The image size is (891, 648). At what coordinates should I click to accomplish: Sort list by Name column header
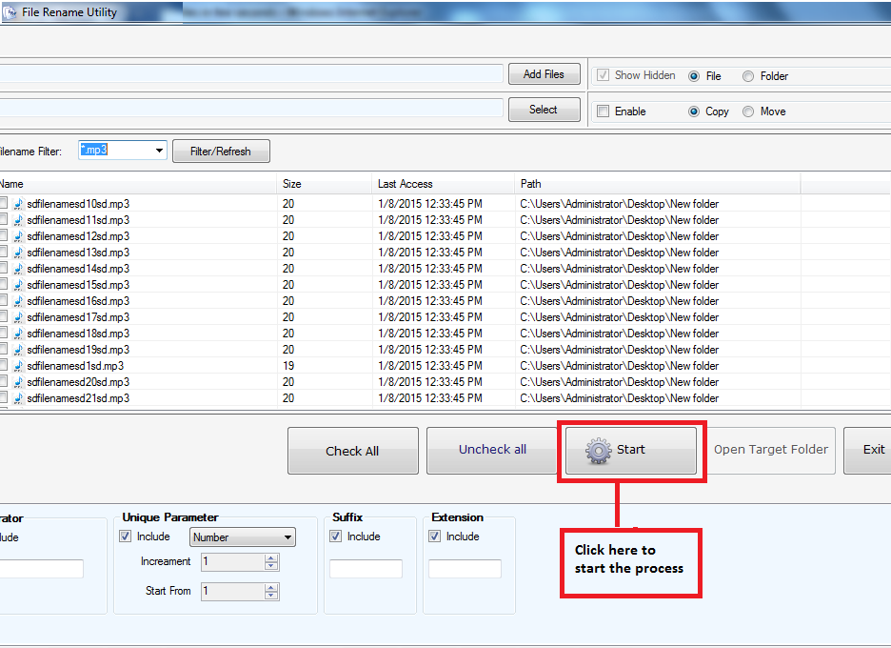click(x=138, y=184)
